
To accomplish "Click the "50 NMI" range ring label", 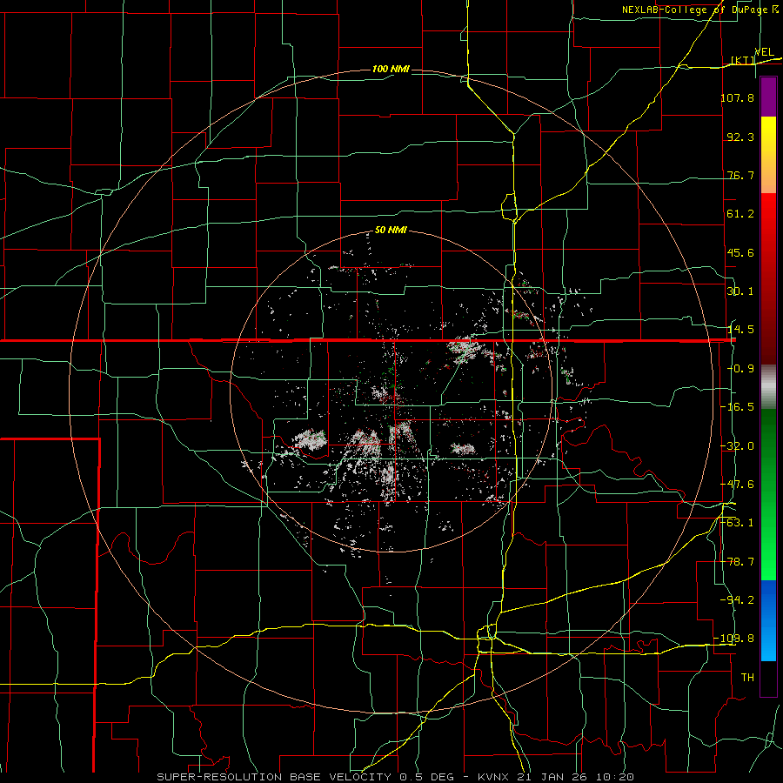I will [391, 231].
